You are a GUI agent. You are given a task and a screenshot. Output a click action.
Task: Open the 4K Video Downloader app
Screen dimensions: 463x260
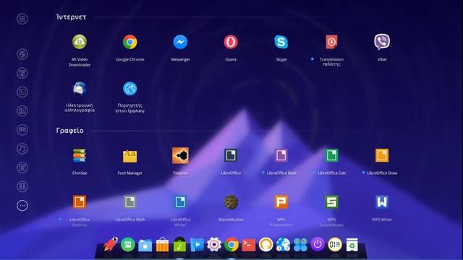(80, 42)
